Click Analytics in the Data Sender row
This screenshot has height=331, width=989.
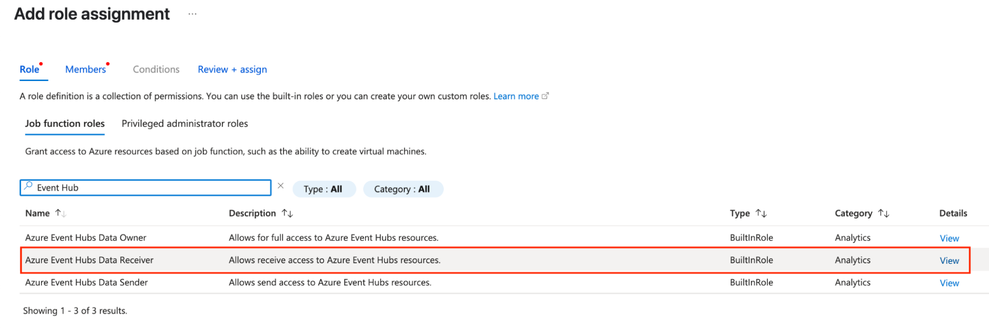point(852,283)
